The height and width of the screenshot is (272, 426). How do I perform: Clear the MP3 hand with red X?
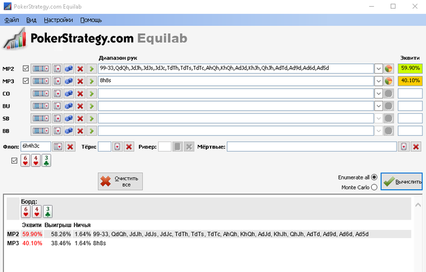tap(80, 81)
